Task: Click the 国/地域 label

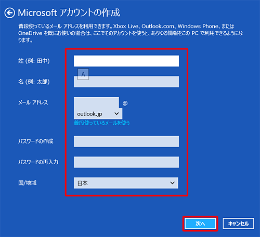Action: [28, 183]
